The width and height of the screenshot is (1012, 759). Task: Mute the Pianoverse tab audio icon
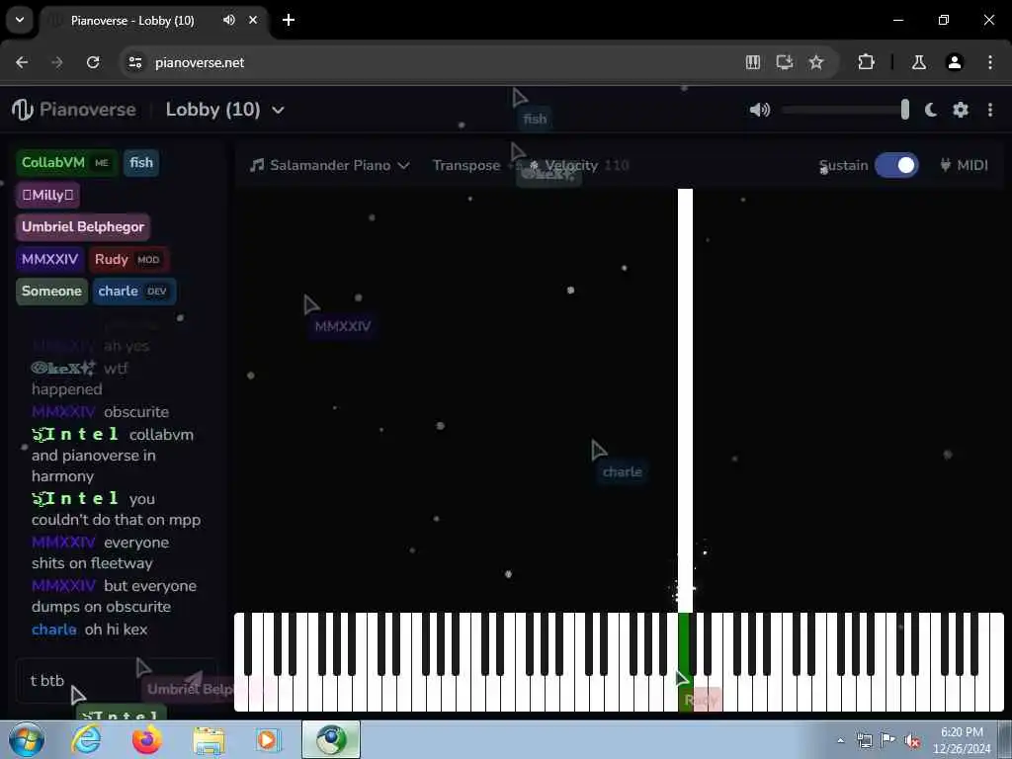pyautogui.click(x=229, y=20)
